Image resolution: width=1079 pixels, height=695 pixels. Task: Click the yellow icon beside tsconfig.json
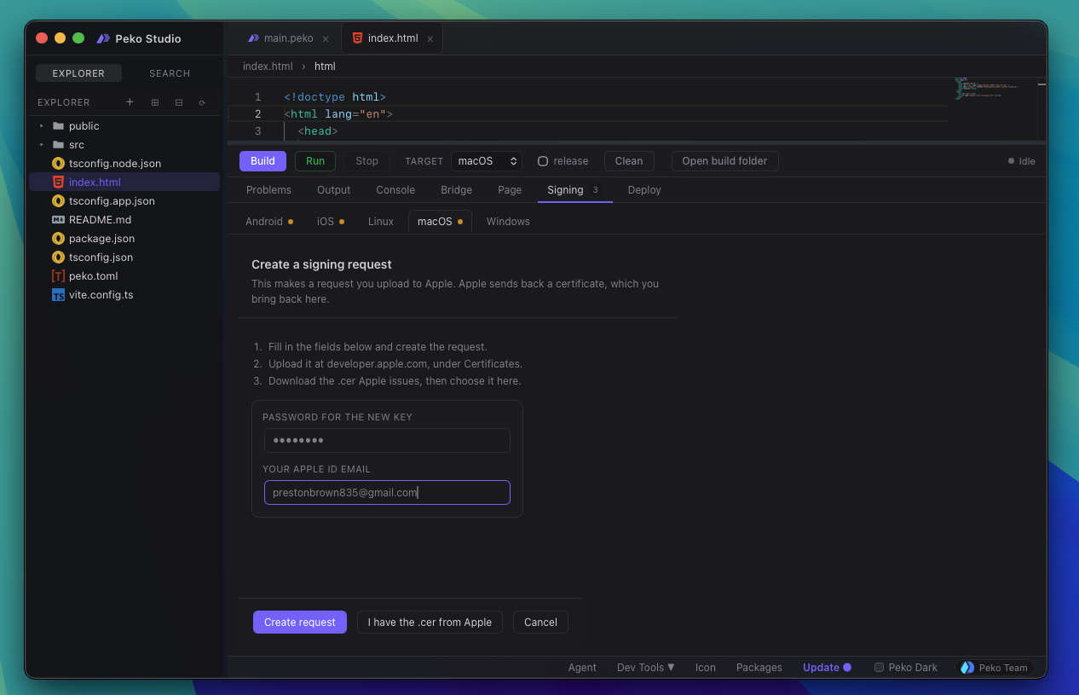click(58, 257)
